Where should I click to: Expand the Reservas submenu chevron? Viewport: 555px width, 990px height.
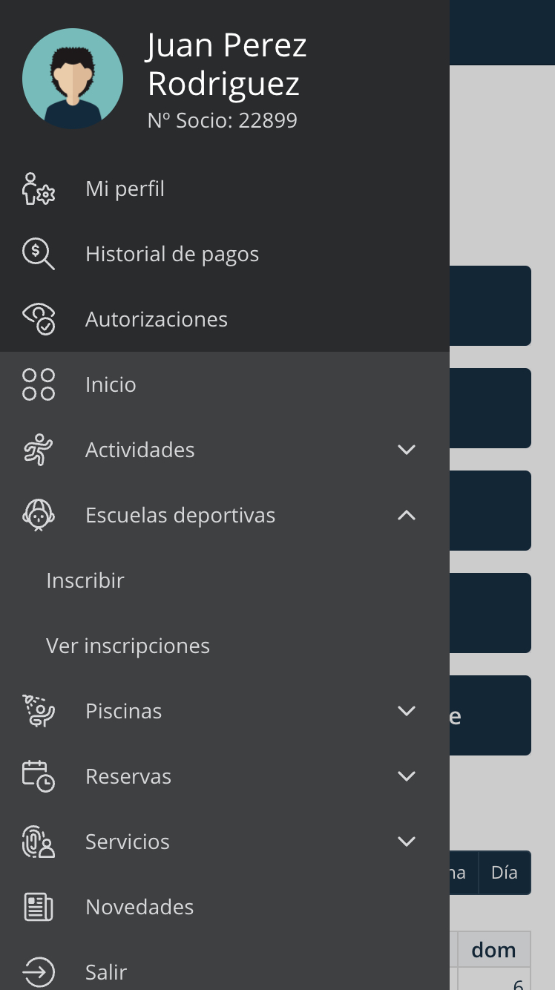coord(407,776)
